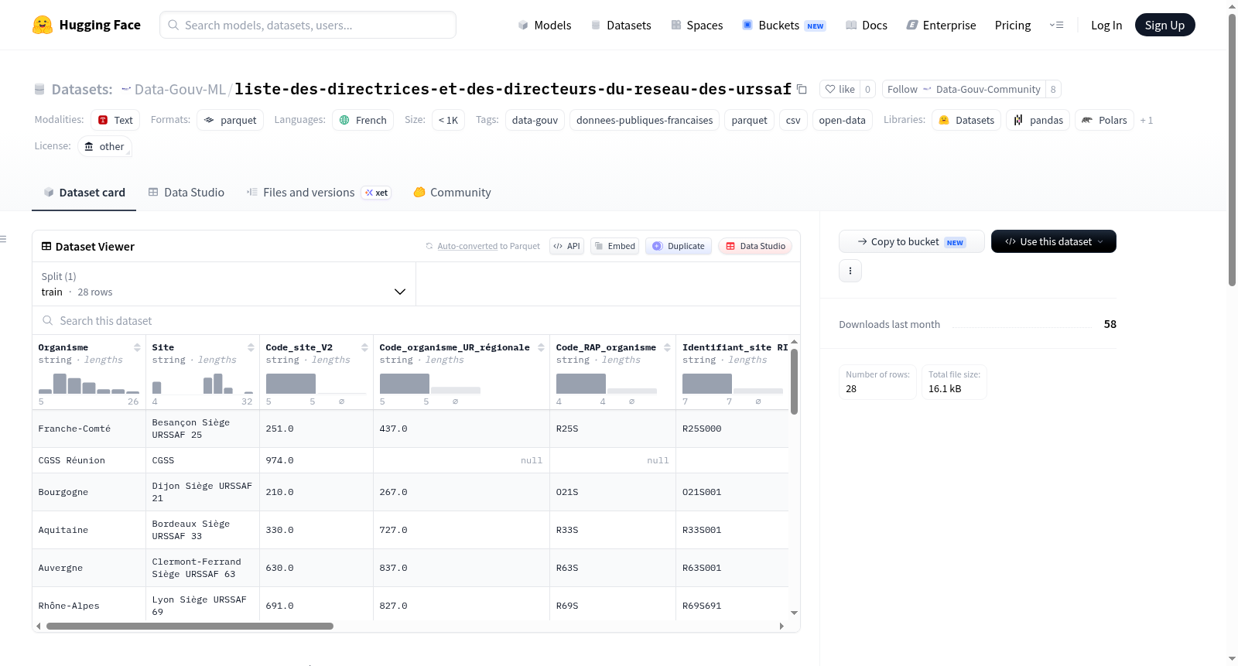This screenshot has height=666, width=1238.
Task: Filter by parquet format tag
Action: [230, 120]
